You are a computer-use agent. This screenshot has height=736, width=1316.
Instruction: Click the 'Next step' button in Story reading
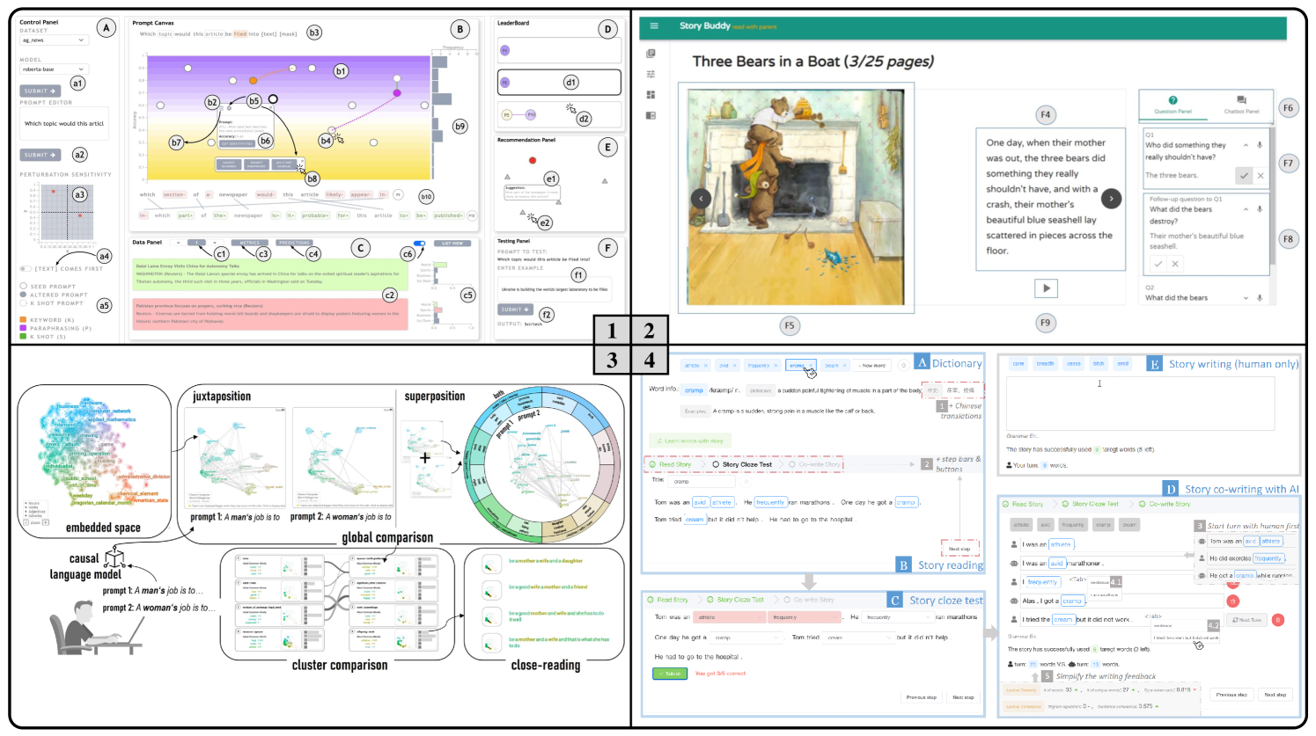[959, 549]
